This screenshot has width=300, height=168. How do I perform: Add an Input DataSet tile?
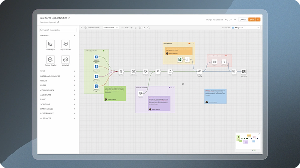pyautogui.click(x=66, y=44)
